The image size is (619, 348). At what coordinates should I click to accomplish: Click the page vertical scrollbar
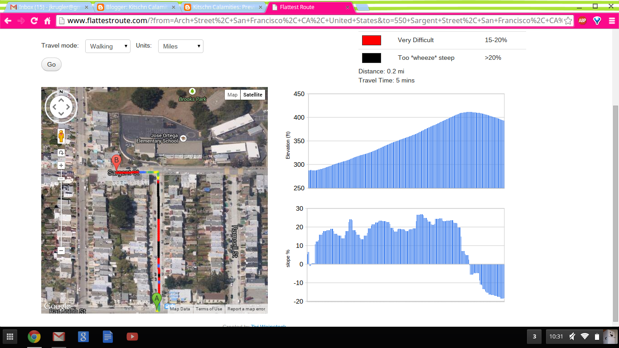click(615, 213)
